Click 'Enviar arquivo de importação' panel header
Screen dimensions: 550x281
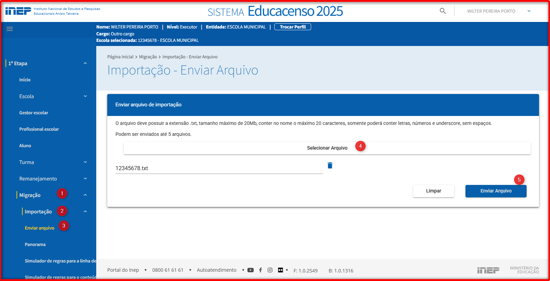[323, 105]
